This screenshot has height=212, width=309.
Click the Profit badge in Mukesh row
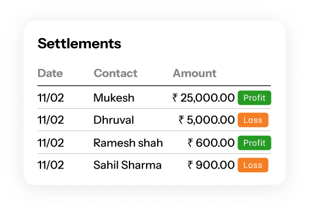coord(254,98)
